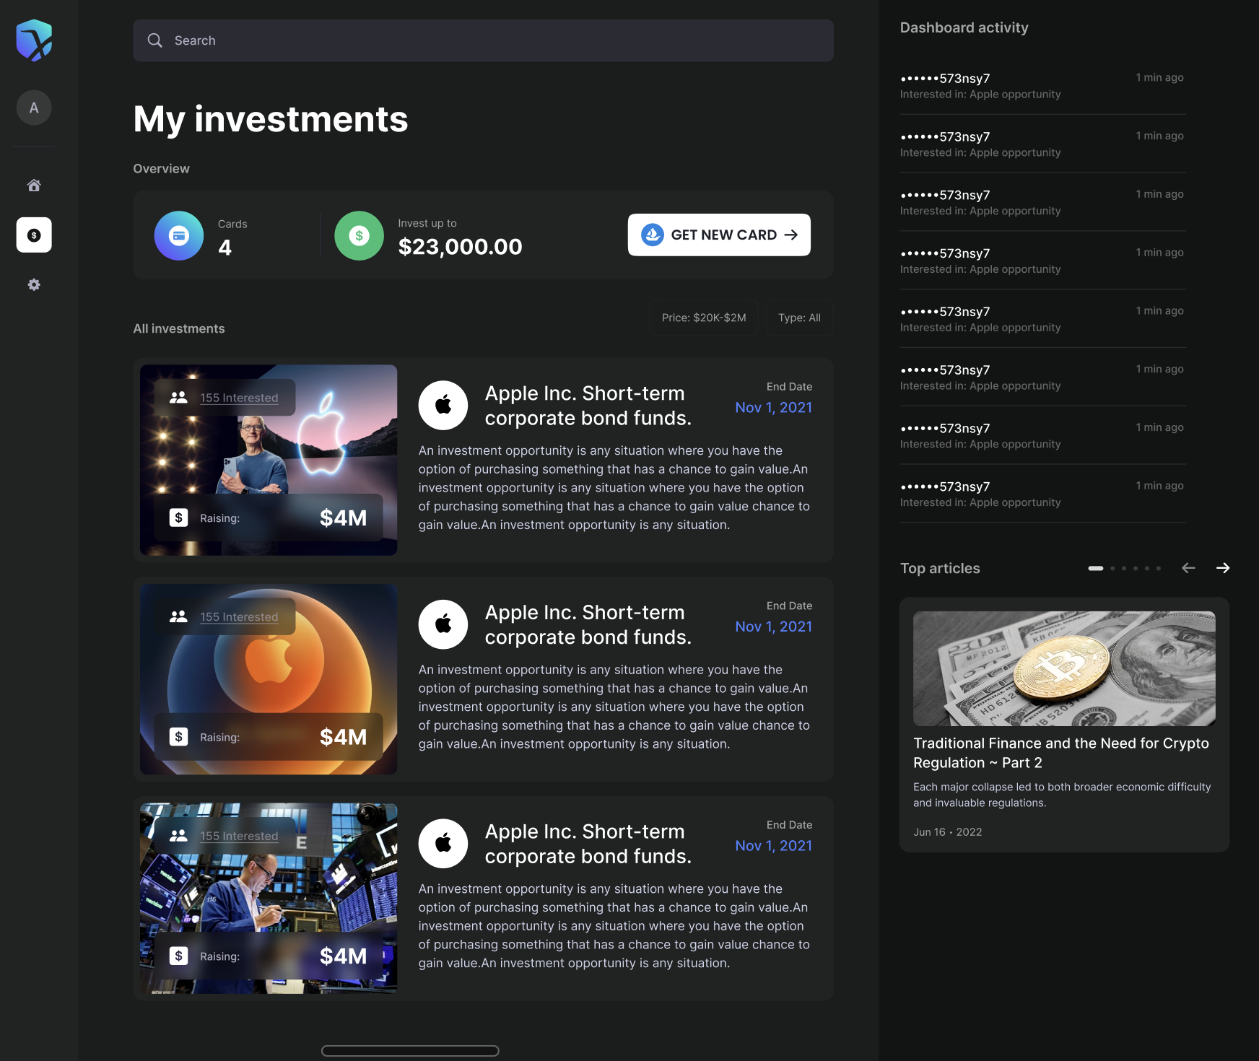This screenshot has height=1061, width=1259.
Task: Click the shield app logo
Action: 34,40
